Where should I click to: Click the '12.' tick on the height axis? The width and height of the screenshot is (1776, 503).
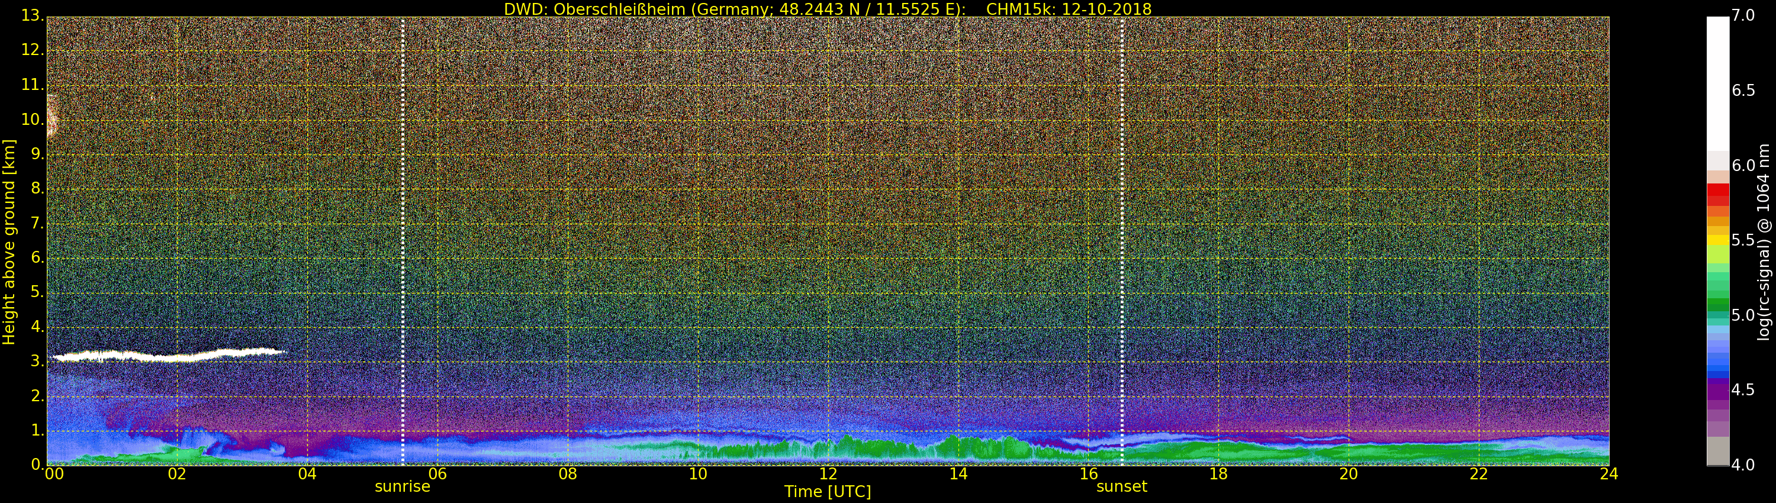pos(33,50)
